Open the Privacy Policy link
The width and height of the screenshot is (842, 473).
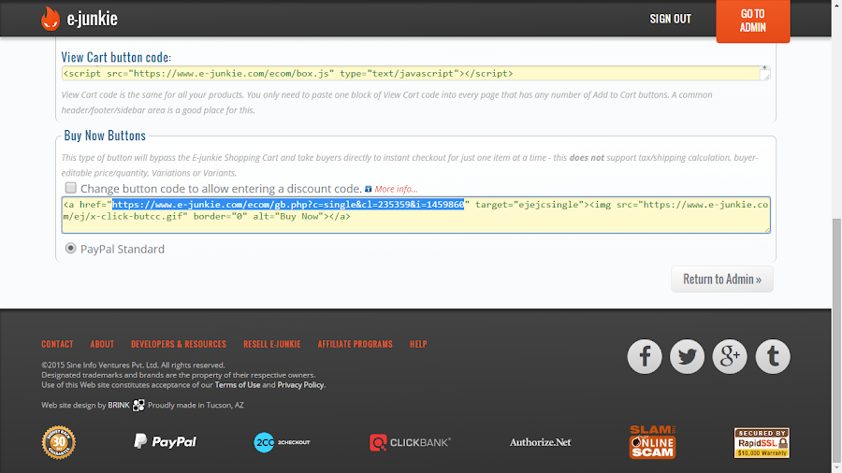300,384
